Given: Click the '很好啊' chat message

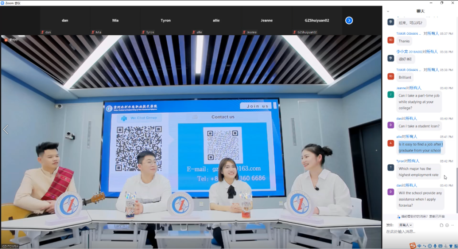Looking at the screenshot, I should 405,59.
